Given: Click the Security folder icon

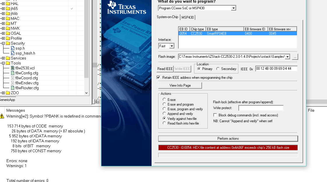Looking at the screenshot, I should coord(8,43).
